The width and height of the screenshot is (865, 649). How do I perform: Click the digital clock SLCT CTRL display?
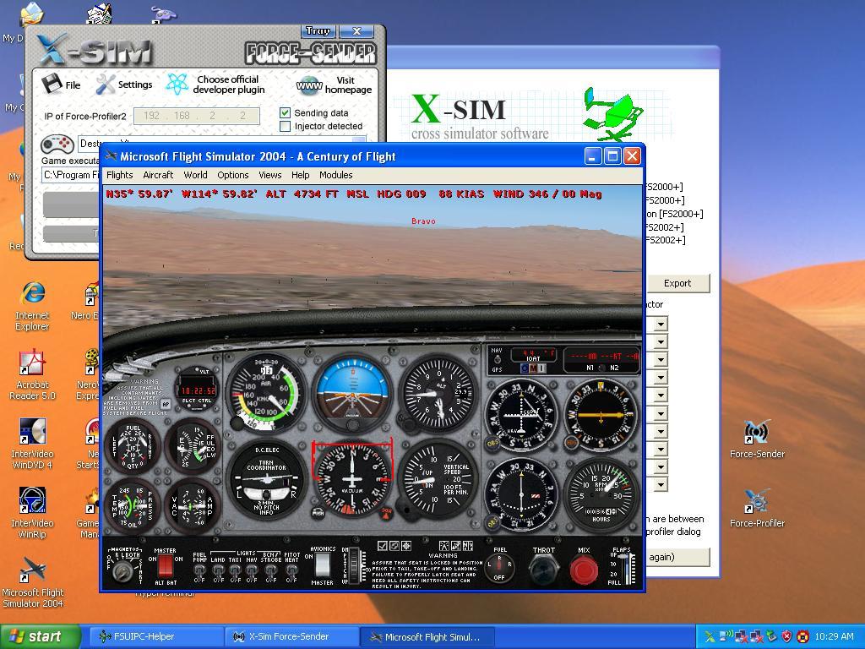[198, 390]
